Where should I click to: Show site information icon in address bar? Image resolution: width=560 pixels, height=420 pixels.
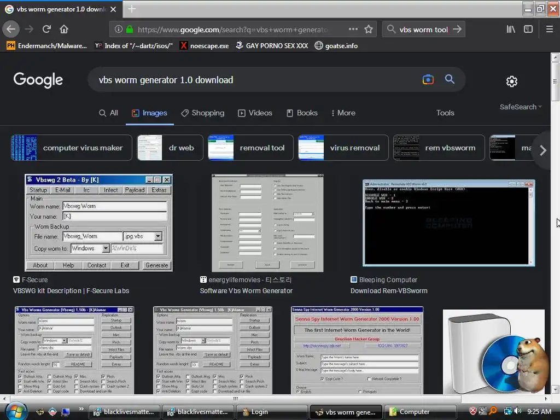point(119,30)
